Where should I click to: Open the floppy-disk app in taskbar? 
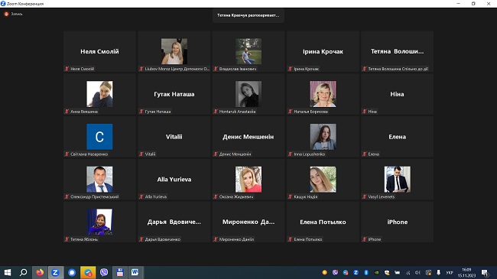[120, 272]
